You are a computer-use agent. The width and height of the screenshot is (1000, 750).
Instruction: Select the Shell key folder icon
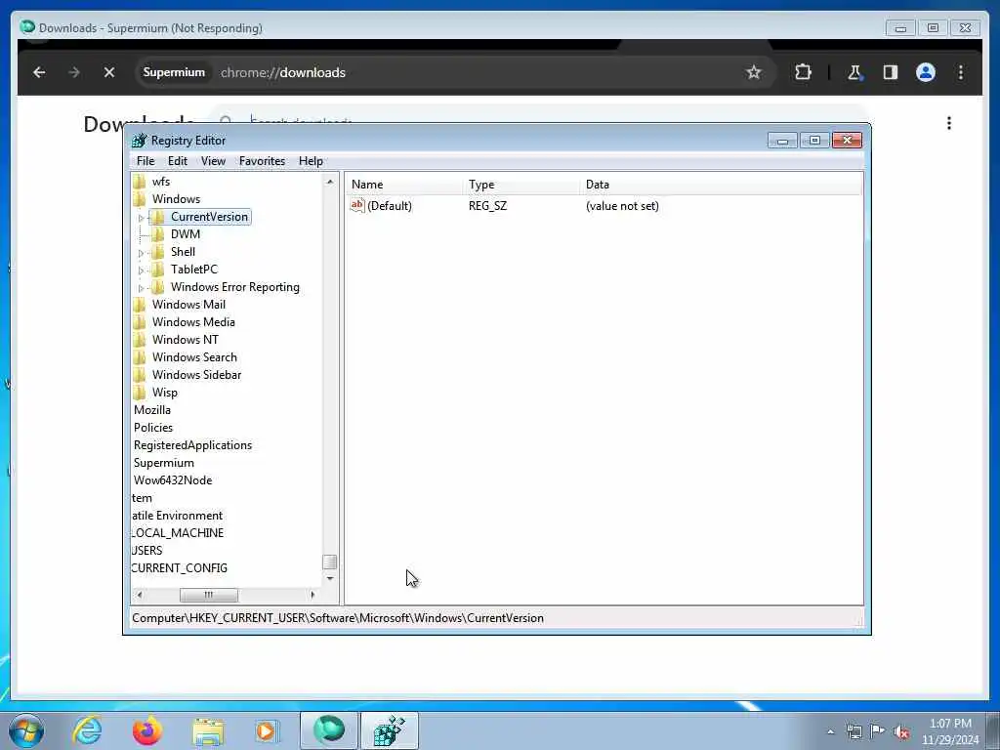tap(157, 252)
